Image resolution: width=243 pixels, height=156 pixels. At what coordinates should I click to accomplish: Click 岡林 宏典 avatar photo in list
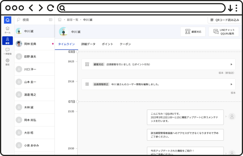(19, 44)
